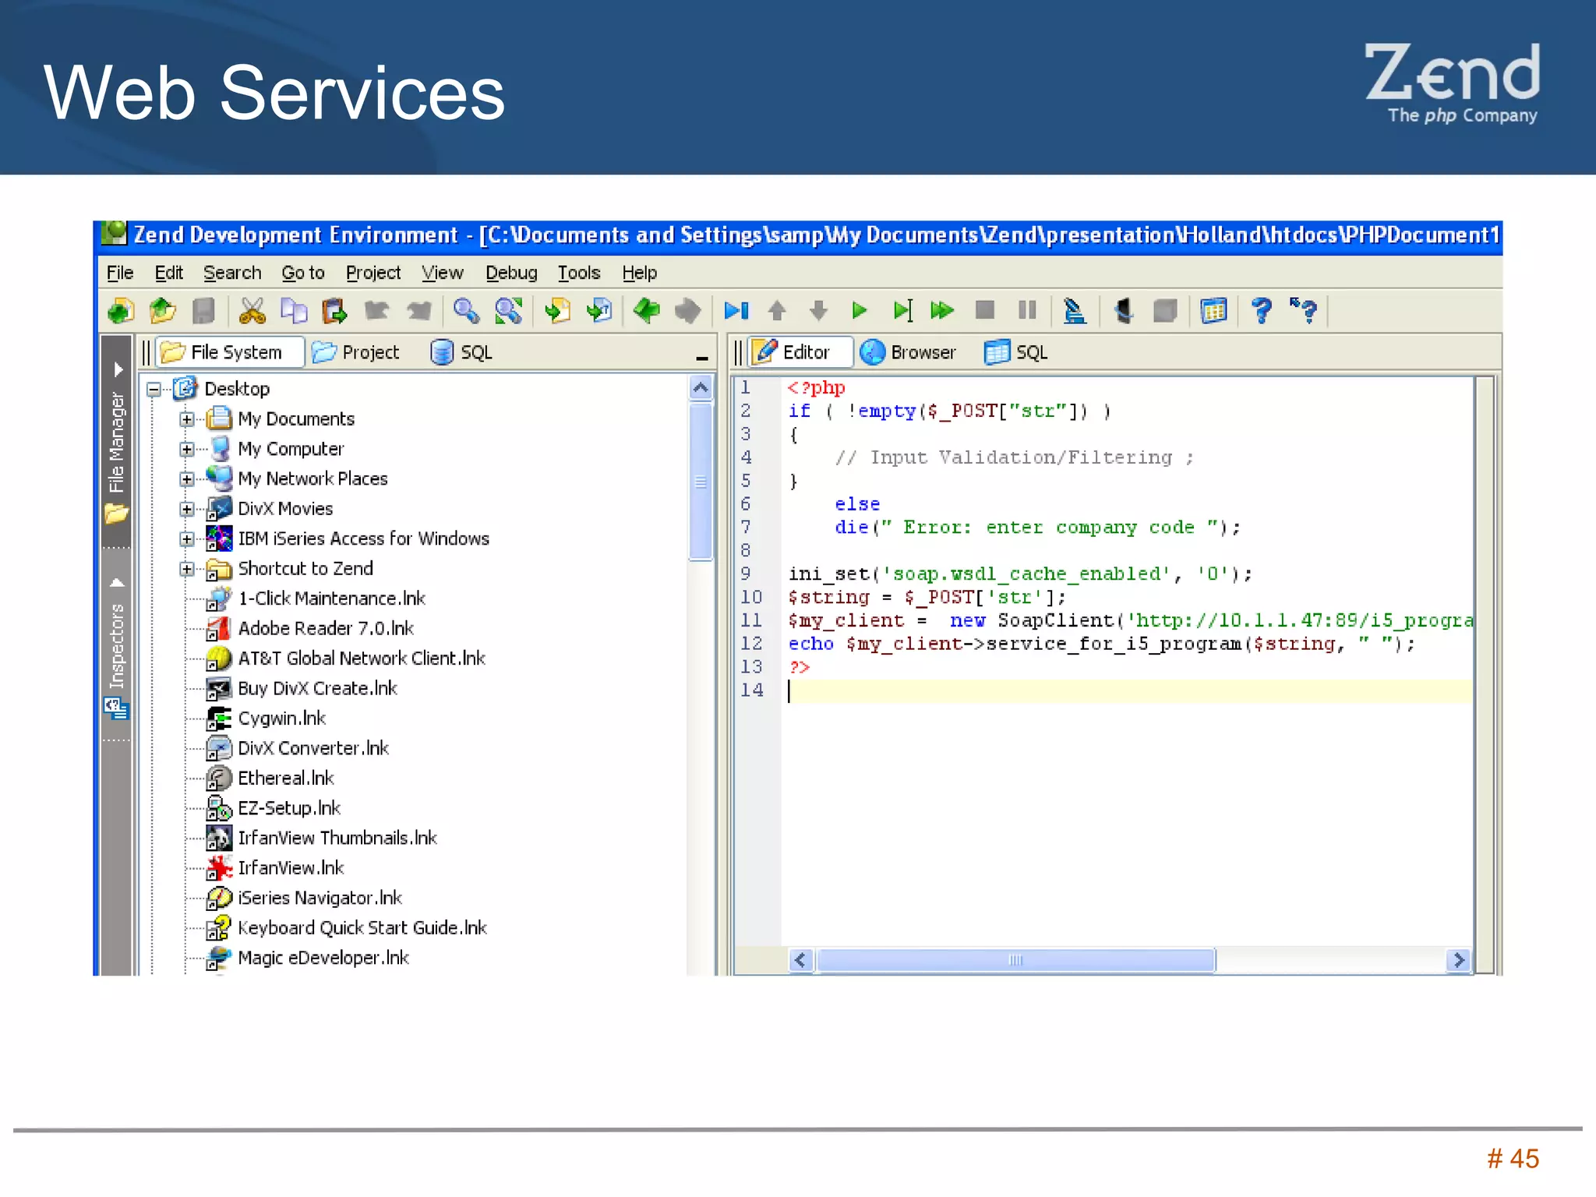Click the file tree vertical scrollbar thumb
The image size is (1596, 1197).
pos(701,482)
